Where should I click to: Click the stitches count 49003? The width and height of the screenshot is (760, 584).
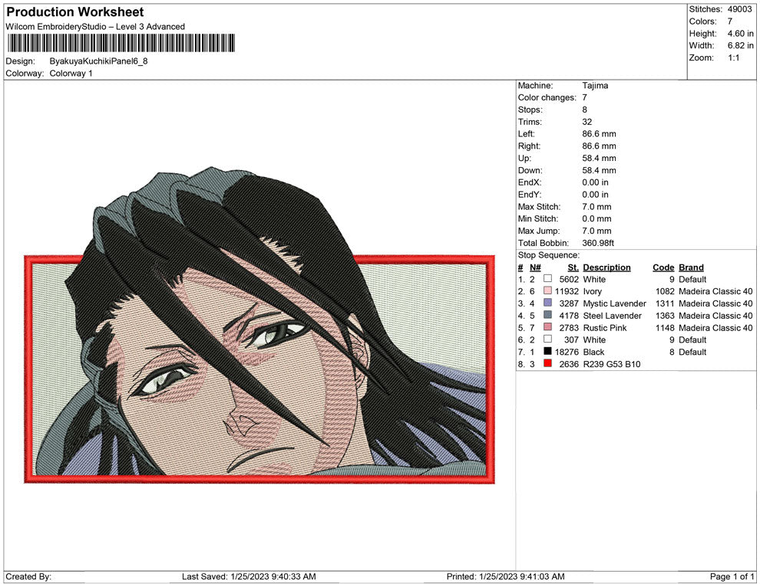click(x=739, y=9)
